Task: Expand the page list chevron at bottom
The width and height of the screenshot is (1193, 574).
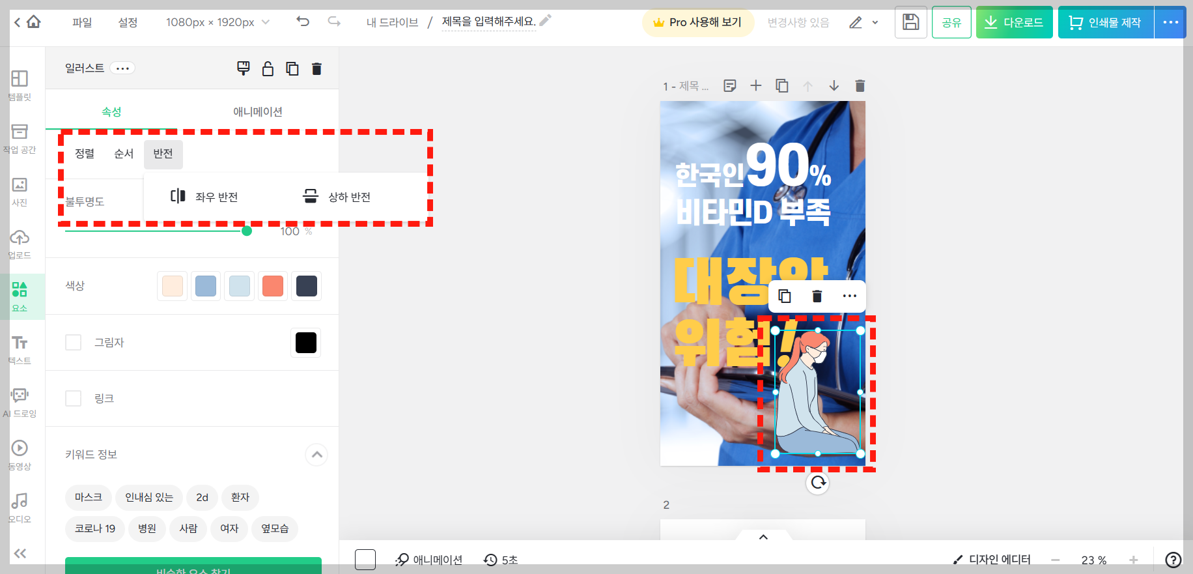Action: click(763, 537)
